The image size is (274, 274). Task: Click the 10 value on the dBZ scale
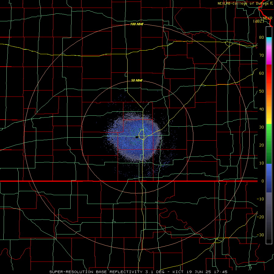tap(262, 163)
